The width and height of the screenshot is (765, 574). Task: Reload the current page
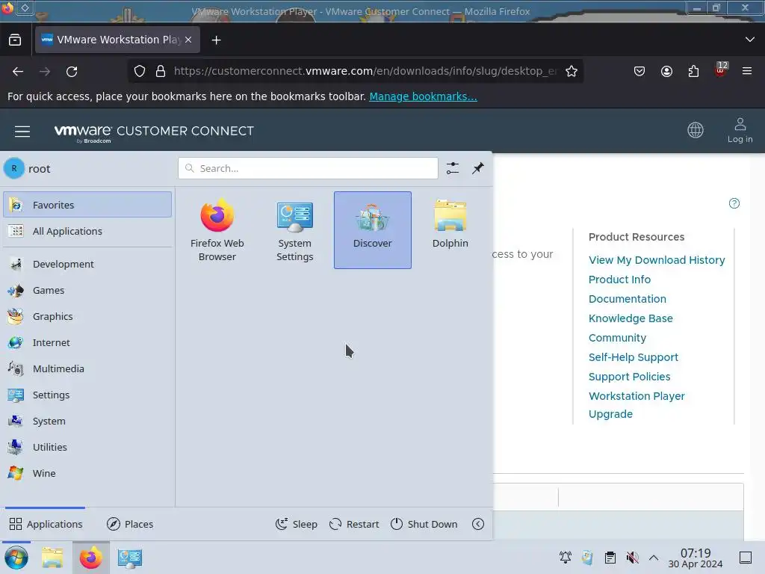pos(72,71)
